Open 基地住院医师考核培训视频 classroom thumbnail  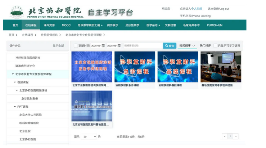(221, 67)
